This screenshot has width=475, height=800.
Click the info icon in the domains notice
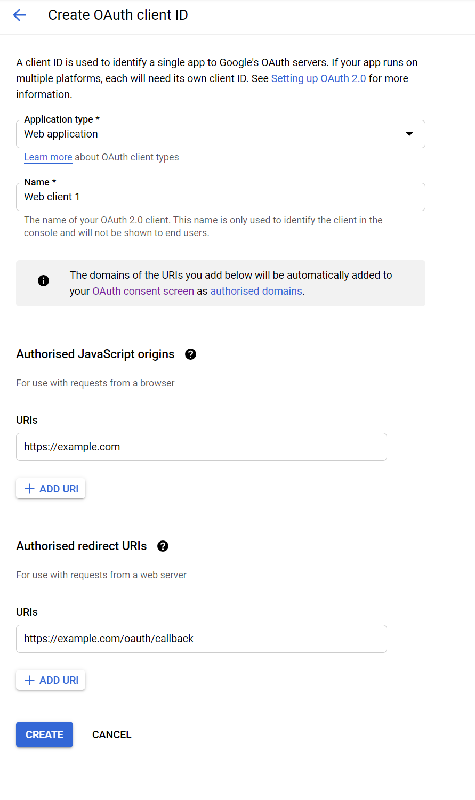click(43, 280)
